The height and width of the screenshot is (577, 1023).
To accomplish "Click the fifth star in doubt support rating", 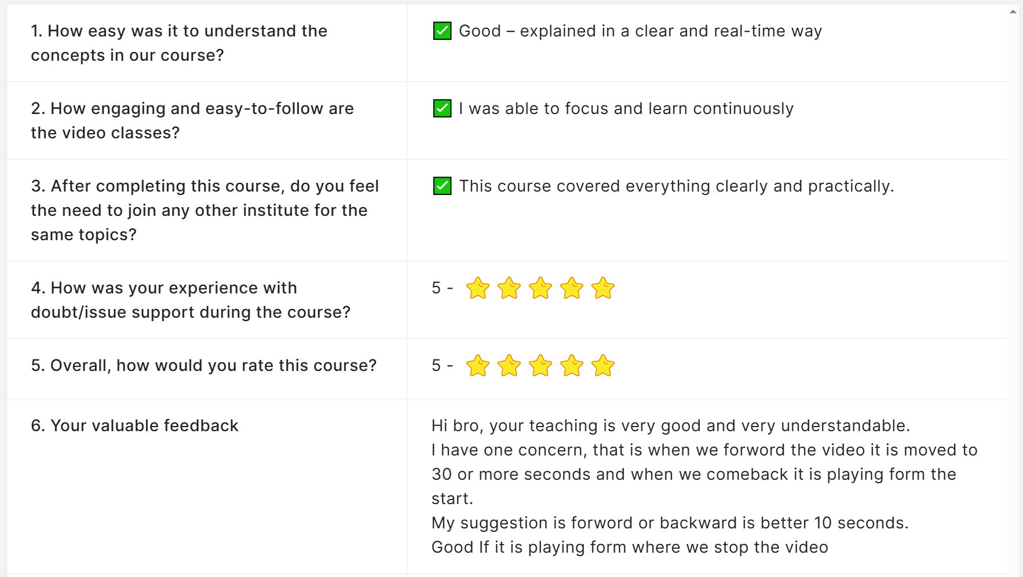I will point(603,288).
